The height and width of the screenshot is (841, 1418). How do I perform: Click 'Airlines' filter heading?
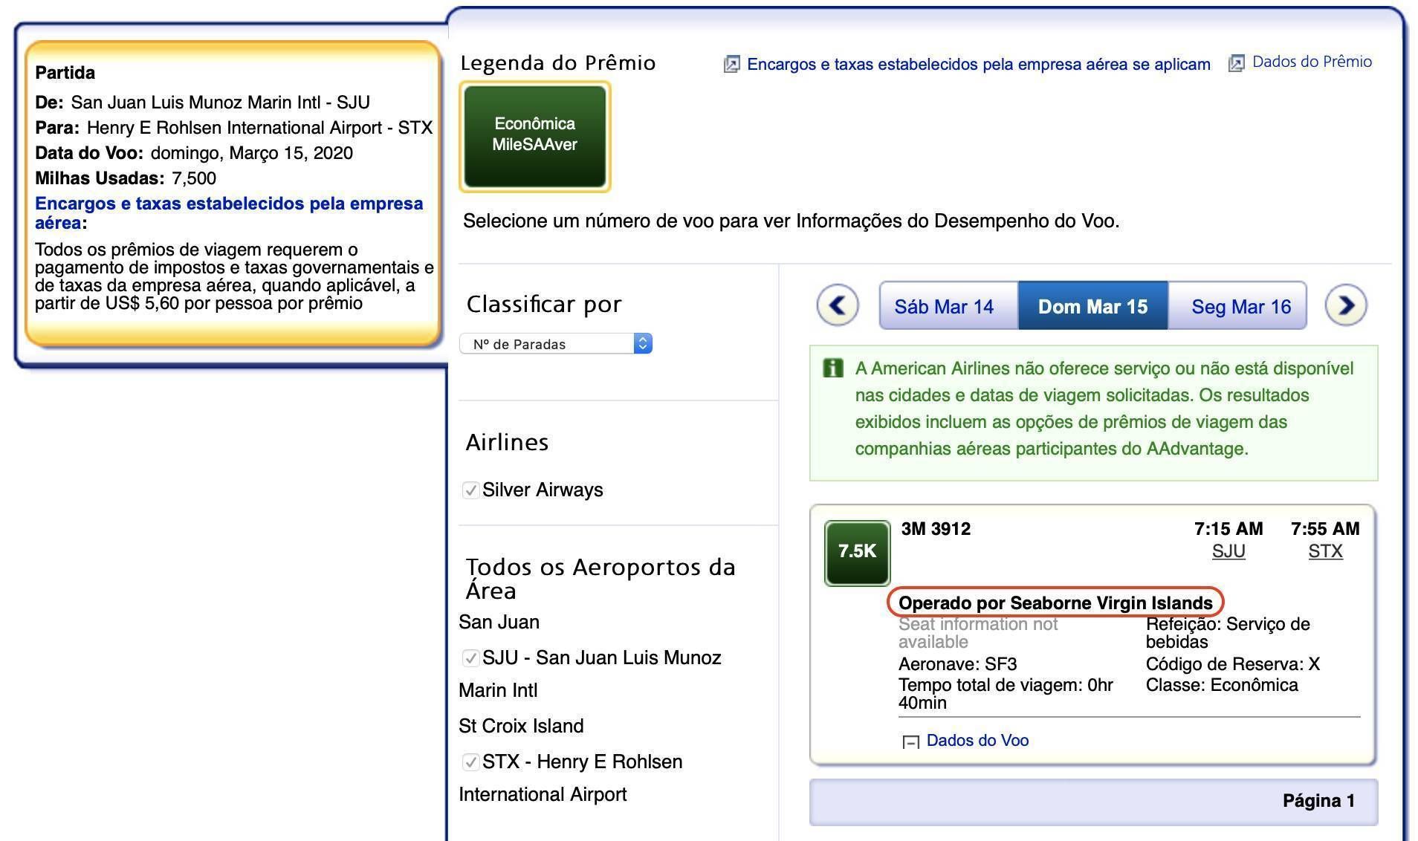(507, 443)
